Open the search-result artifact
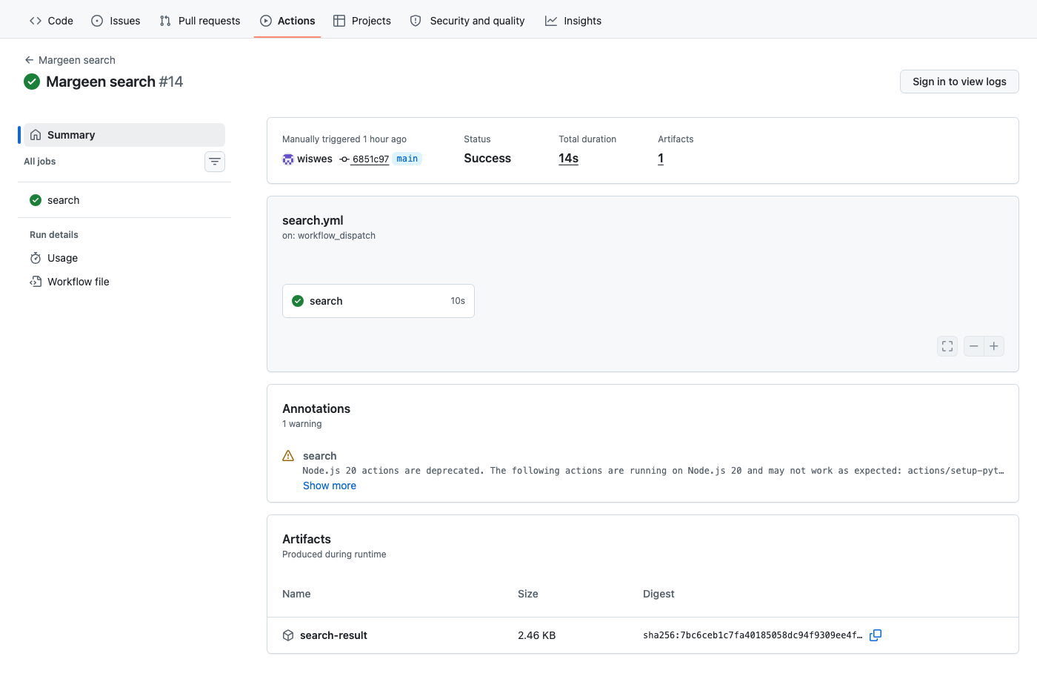Image resolution: width=1037 pixels, height=682 pixels. point(333,635)
